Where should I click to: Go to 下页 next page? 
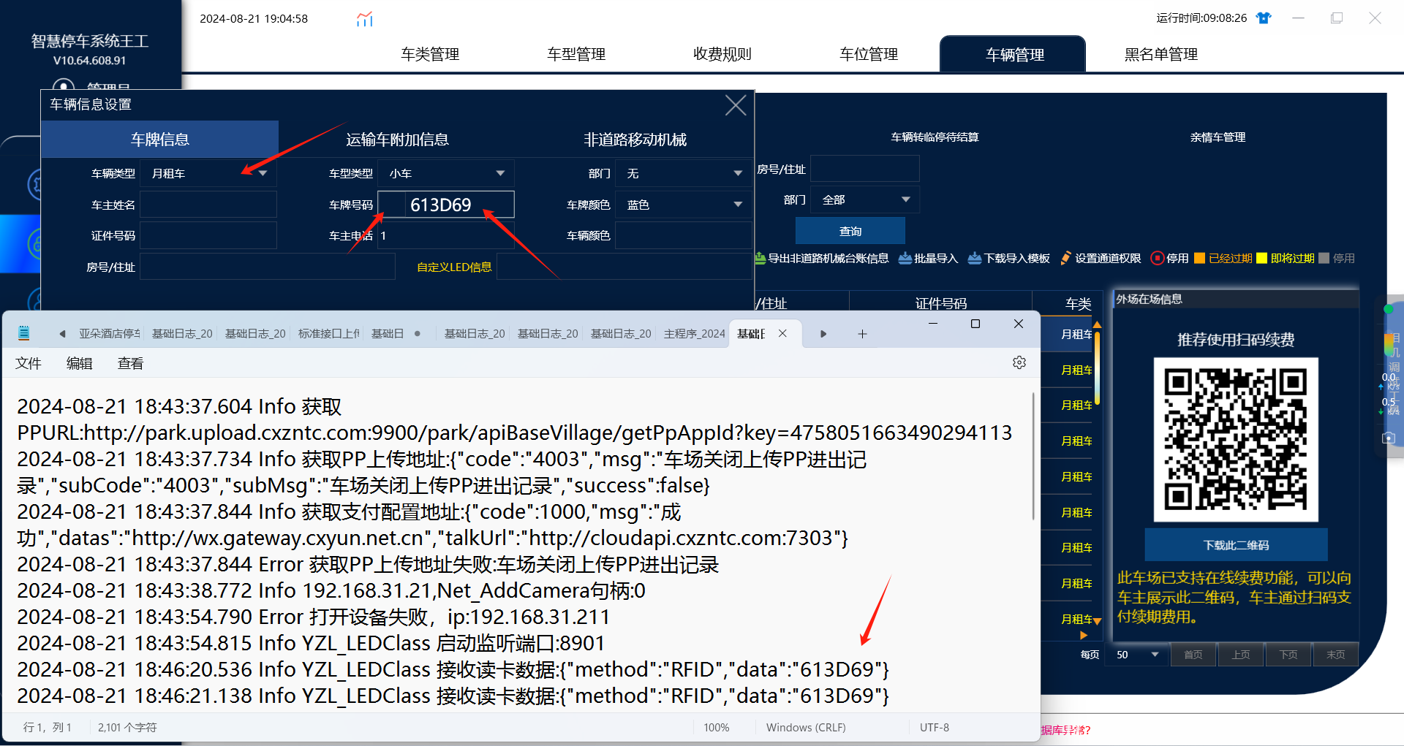[x=1288, y=655]
